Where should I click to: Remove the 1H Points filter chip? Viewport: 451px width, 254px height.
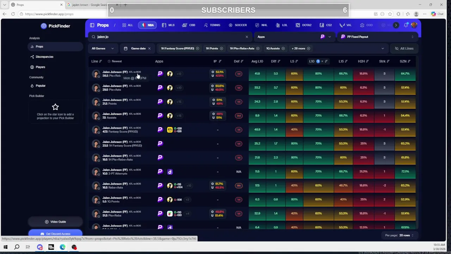click(x=221, y=48)
